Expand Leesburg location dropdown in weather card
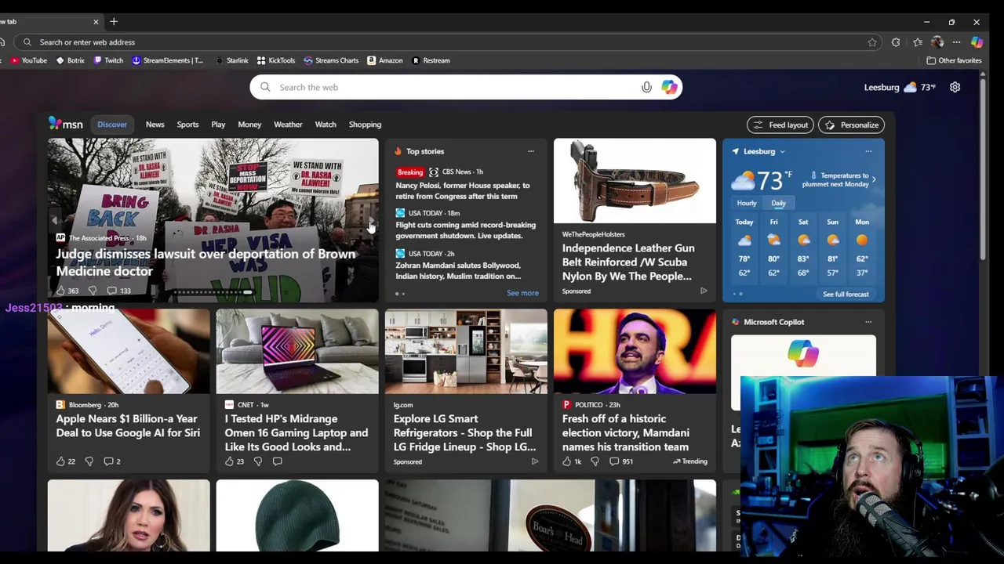The height and width of the screenshot is (564, 1004). pos(782,152)
